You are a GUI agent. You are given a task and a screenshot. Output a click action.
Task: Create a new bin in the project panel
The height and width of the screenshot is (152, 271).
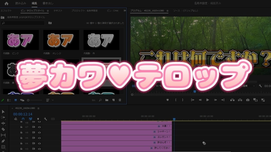(x=106, y=100)
